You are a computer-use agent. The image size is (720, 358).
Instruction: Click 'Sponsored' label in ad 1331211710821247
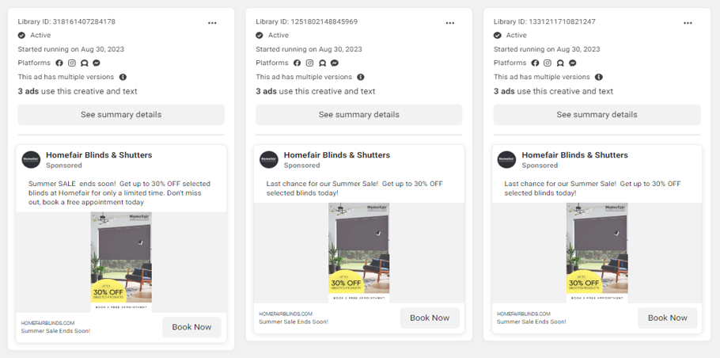(x=540, y=166)
